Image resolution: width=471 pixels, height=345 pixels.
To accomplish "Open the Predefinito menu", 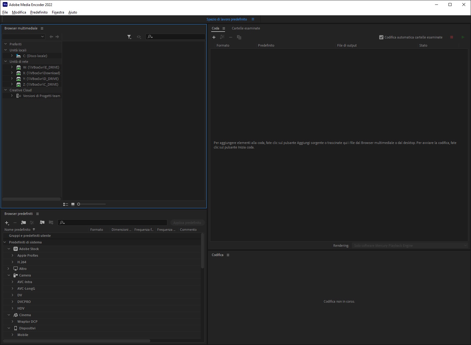I will tap(39, 12).
